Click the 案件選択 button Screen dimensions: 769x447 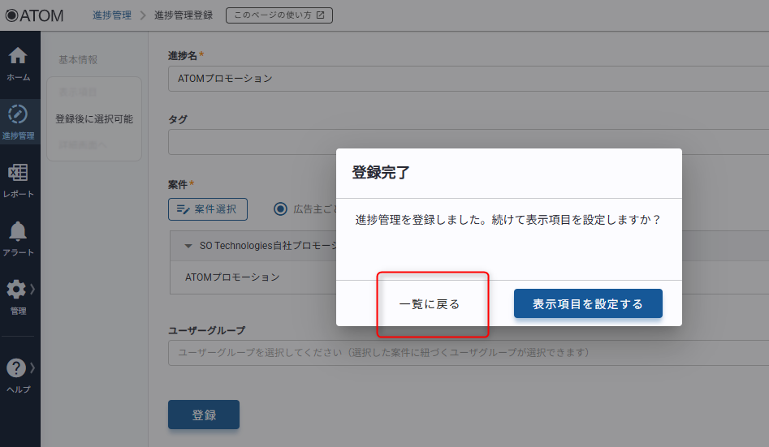(207, 209)
